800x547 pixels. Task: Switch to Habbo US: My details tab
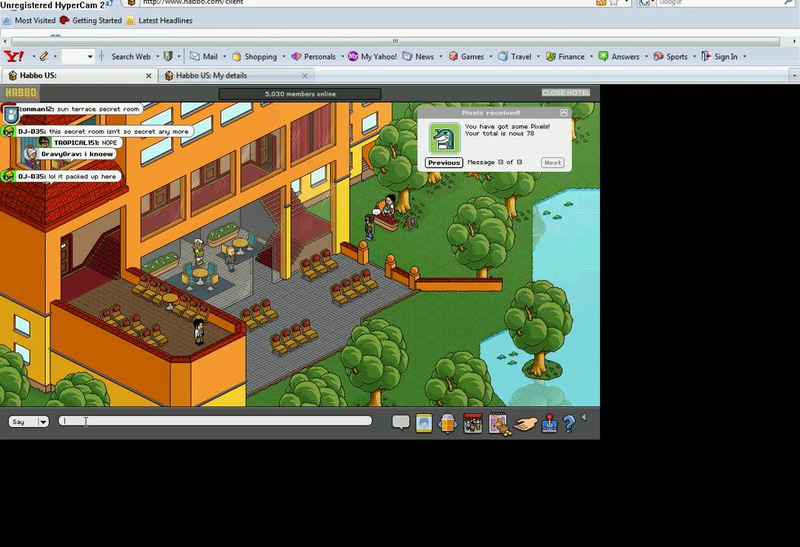click(237, 75)
